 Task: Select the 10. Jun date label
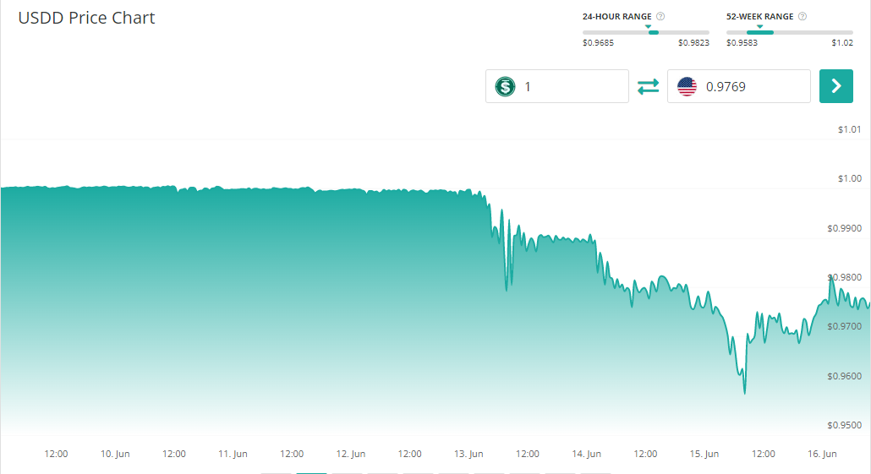point(114,454)
